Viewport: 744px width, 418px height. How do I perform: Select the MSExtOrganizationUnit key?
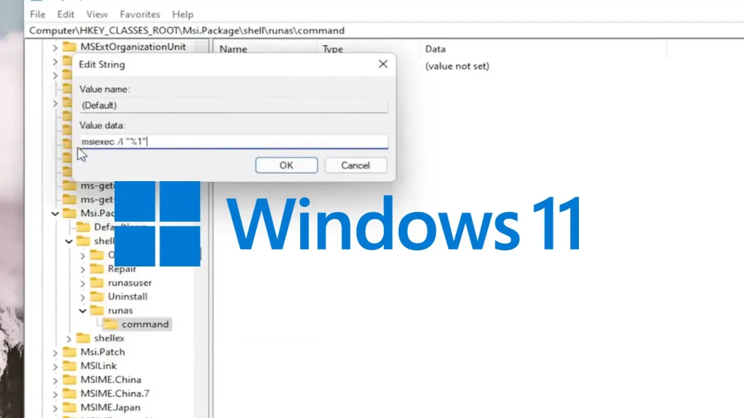(x=133, y=47)
